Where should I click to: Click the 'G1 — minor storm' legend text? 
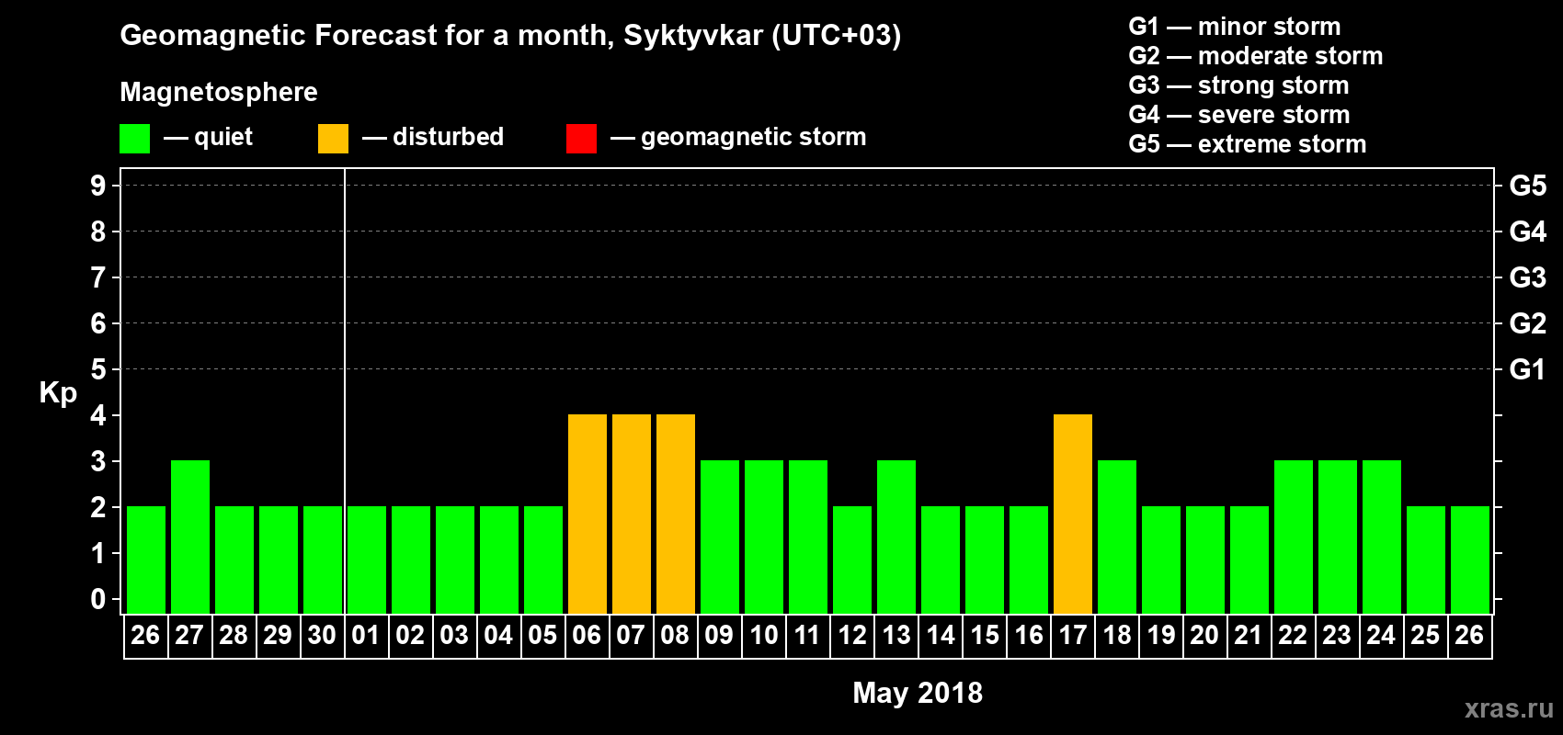point(1235,27)
